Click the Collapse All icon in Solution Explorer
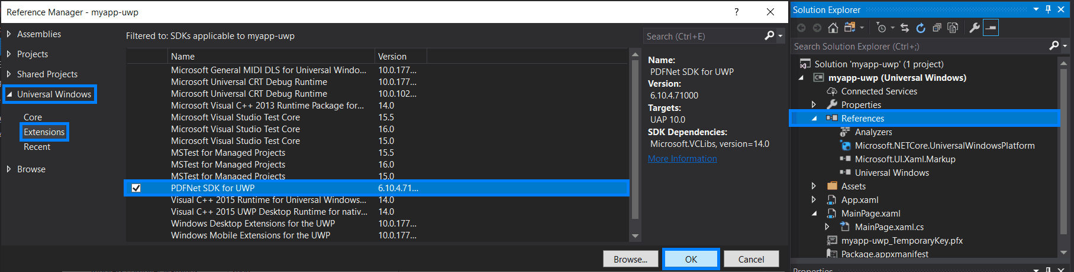1074x272 pixels. tap(937, 28)
